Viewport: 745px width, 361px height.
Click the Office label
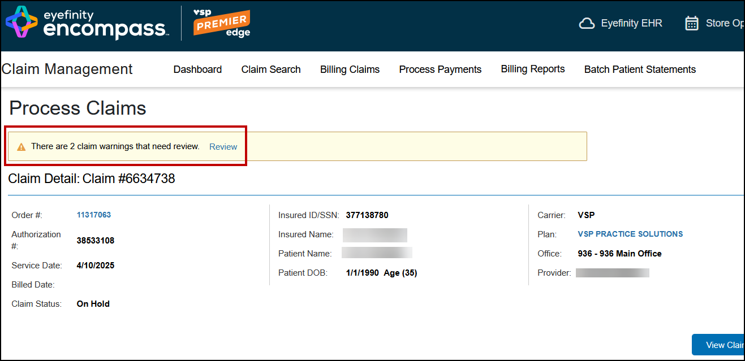pyautogui.click(x=549, y=254)
